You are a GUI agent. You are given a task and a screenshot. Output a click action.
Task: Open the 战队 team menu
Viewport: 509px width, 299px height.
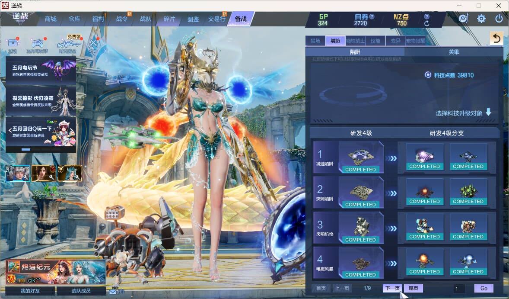146,19
